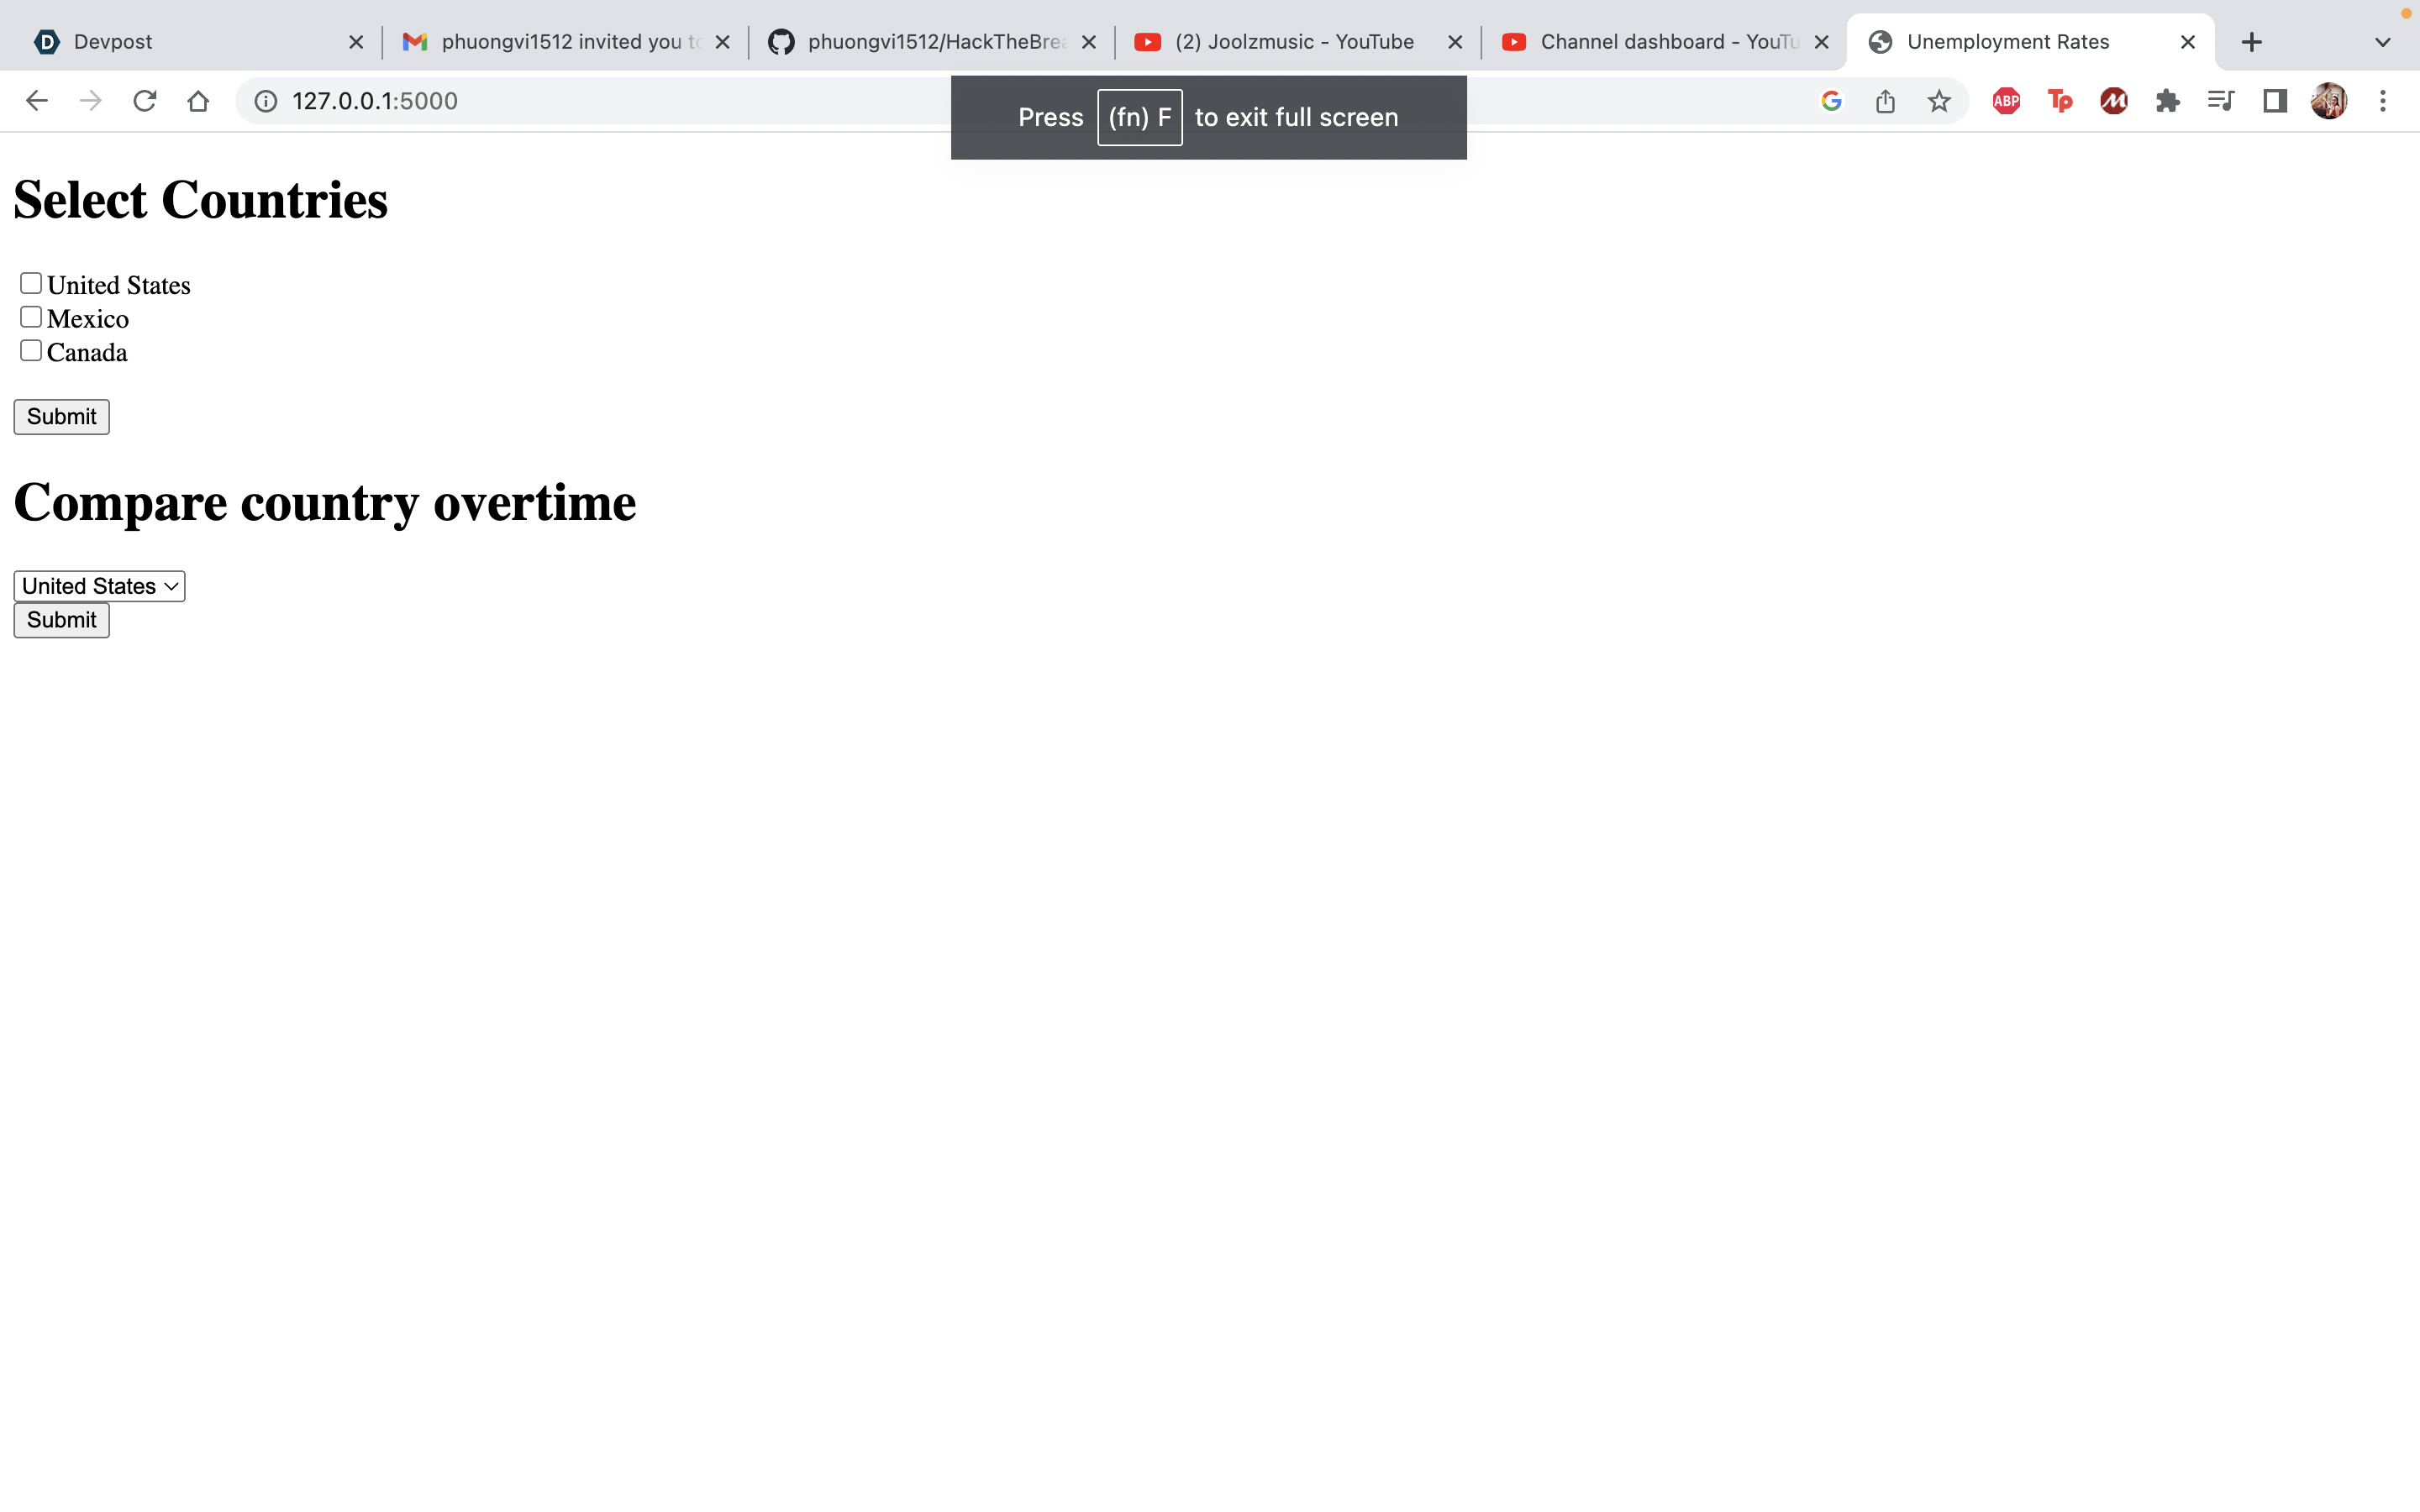2420x1512 pixels.
Task: Open the United States country dropdown
Action: (99, 586)
